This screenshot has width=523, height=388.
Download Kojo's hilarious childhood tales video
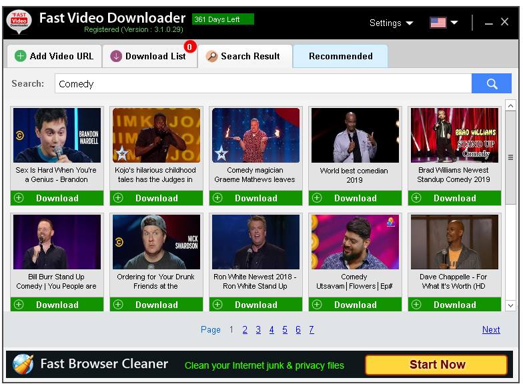click(x=156, y=198)
